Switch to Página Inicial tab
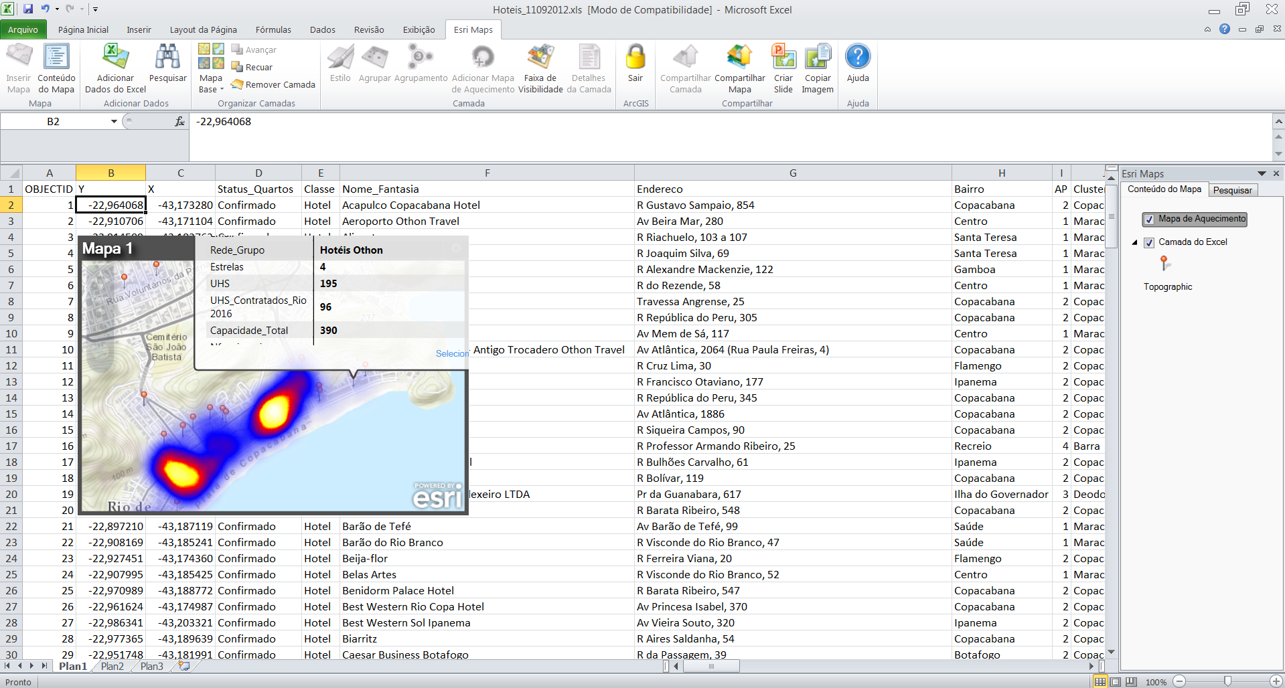The height and width of the screenshot is (688, 1285). click(83, 29)
